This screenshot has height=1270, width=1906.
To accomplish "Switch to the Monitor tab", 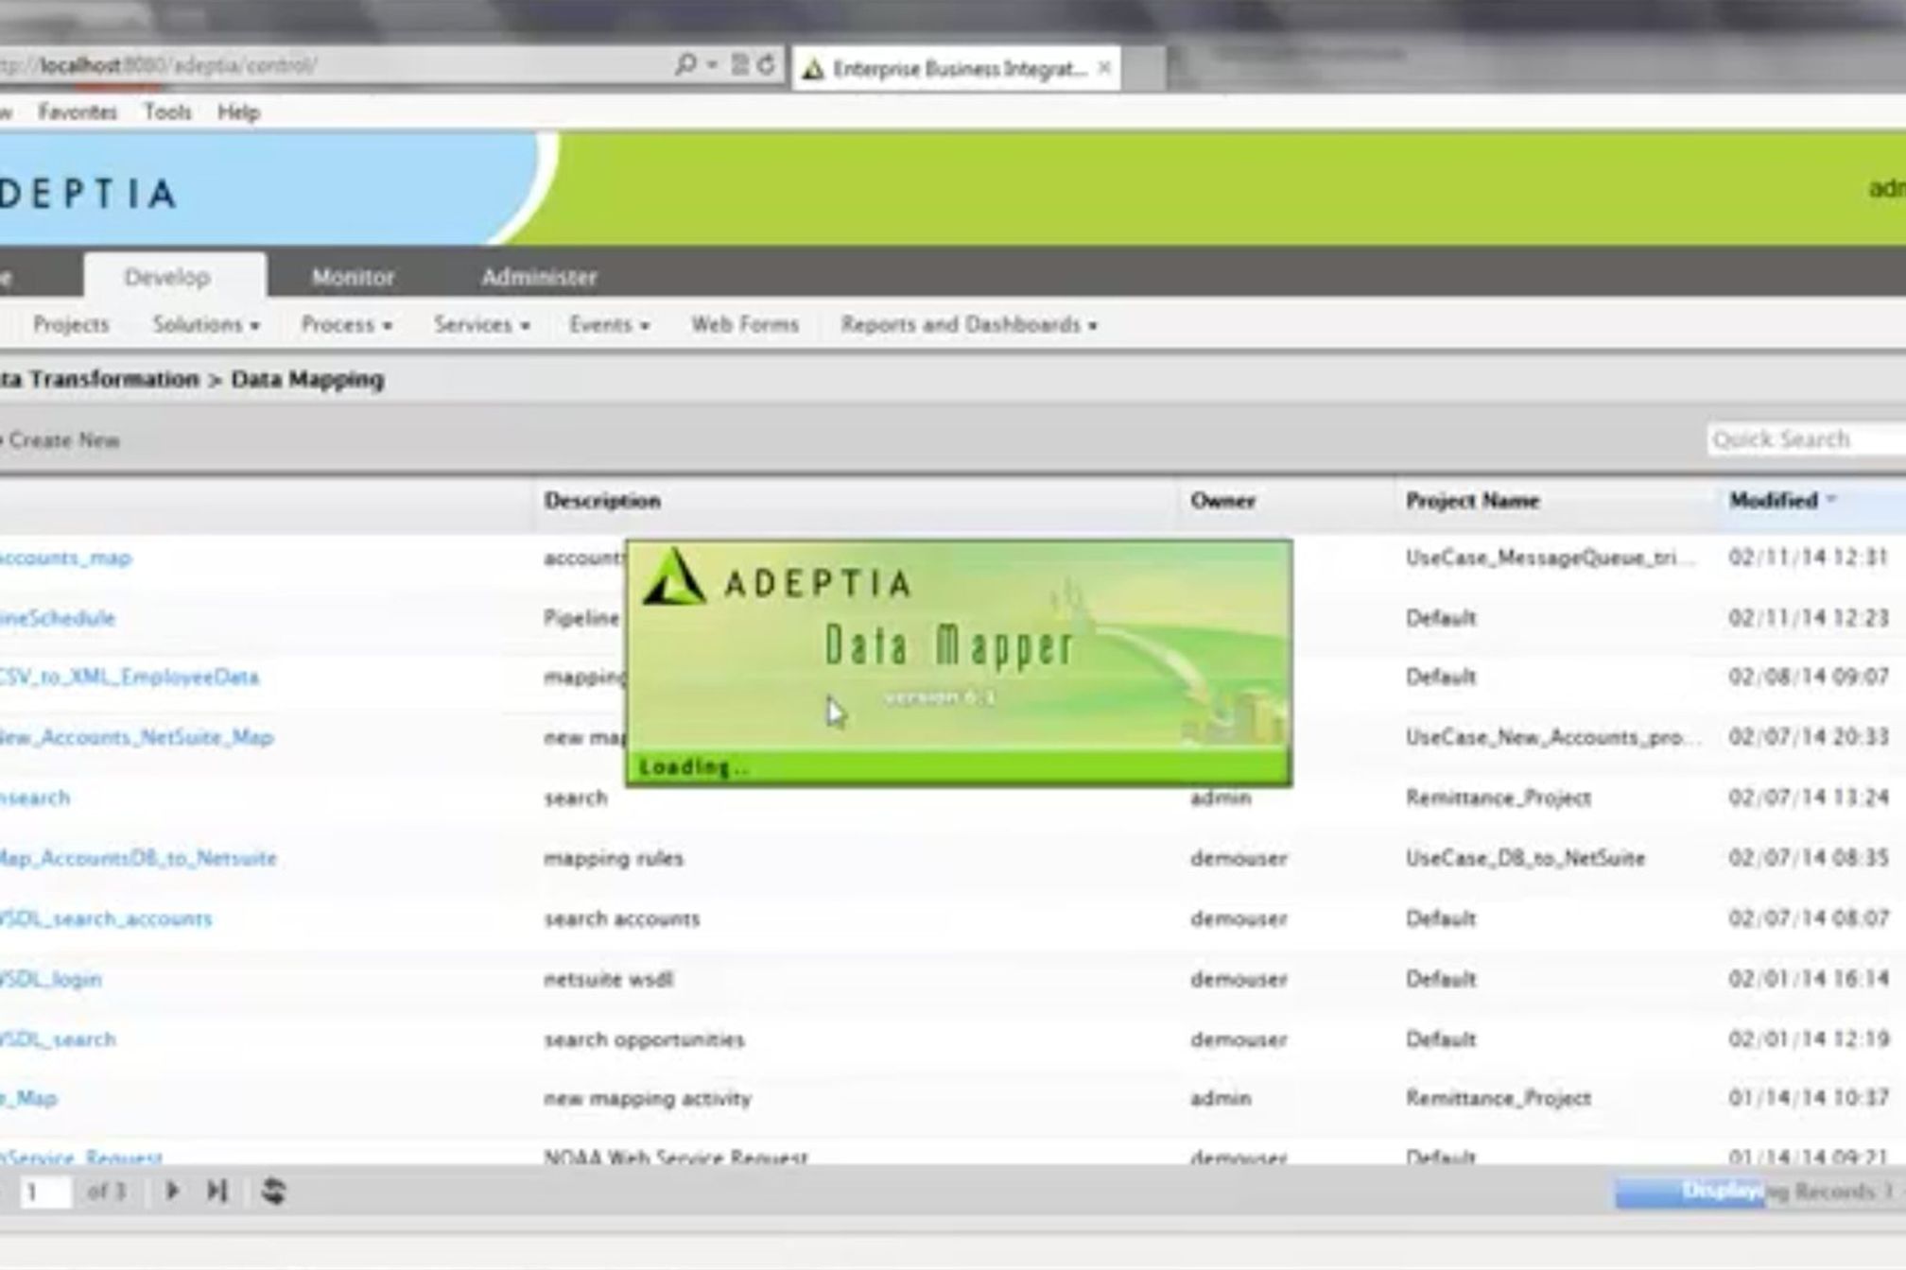I will coord(353,277).
